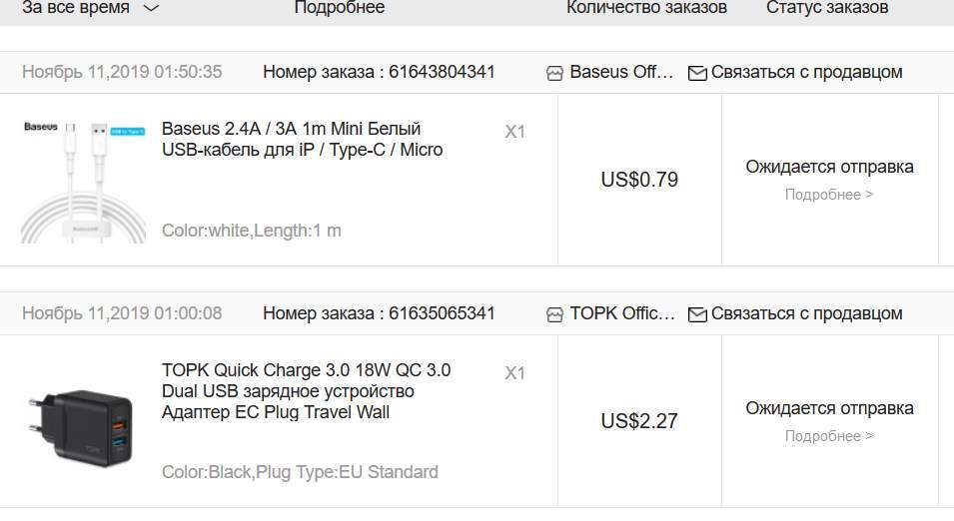The height and width of the screenshot is (521, 954).
Task: Open the Baseus Official store name link
Action: pyautogui.click(x=621, y=72)
